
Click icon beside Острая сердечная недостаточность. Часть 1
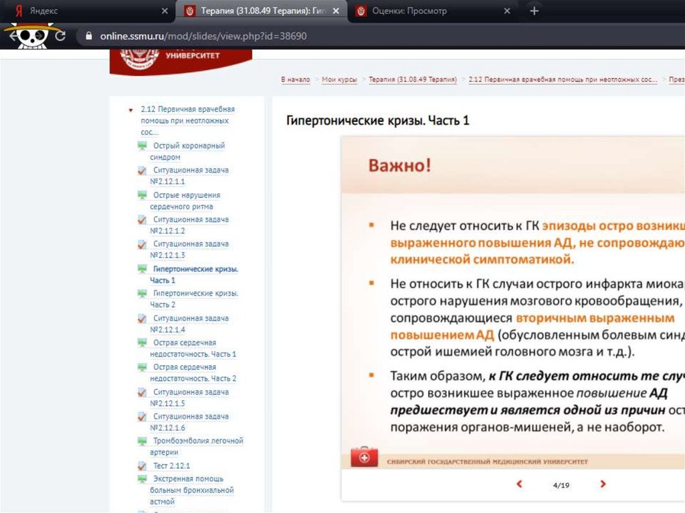(x=142, y=342)
